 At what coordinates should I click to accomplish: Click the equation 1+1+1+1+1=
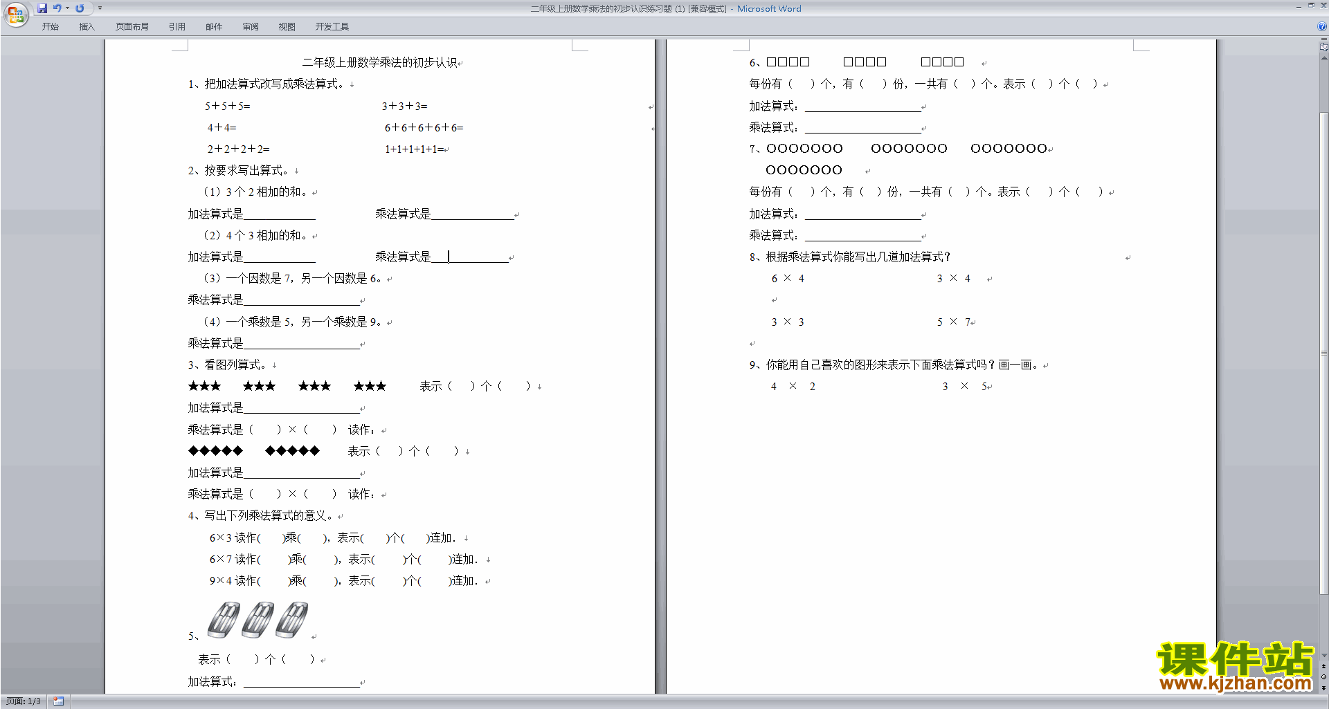[415, 149]
